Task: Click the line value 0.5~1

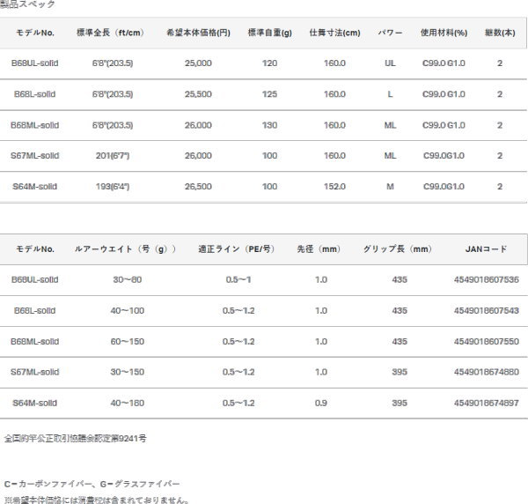Action: point(238,280)
